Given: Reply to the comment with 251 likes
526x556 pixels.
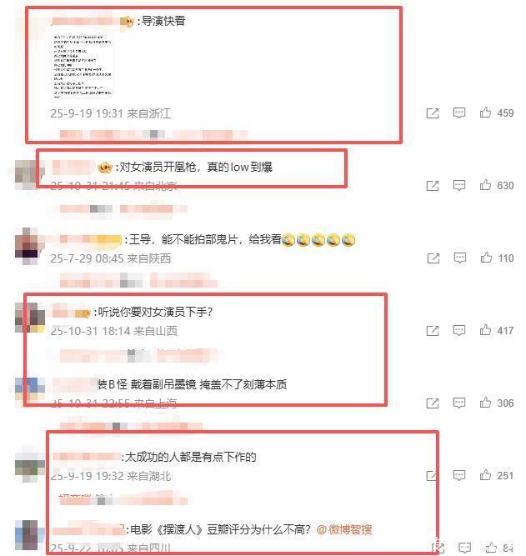Looking at the screenshot, I should point(459,475).
